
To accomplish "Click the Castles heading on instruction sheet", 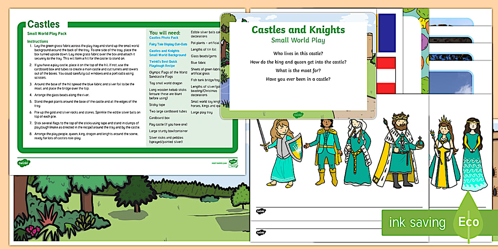I will (x=43, y=25).
